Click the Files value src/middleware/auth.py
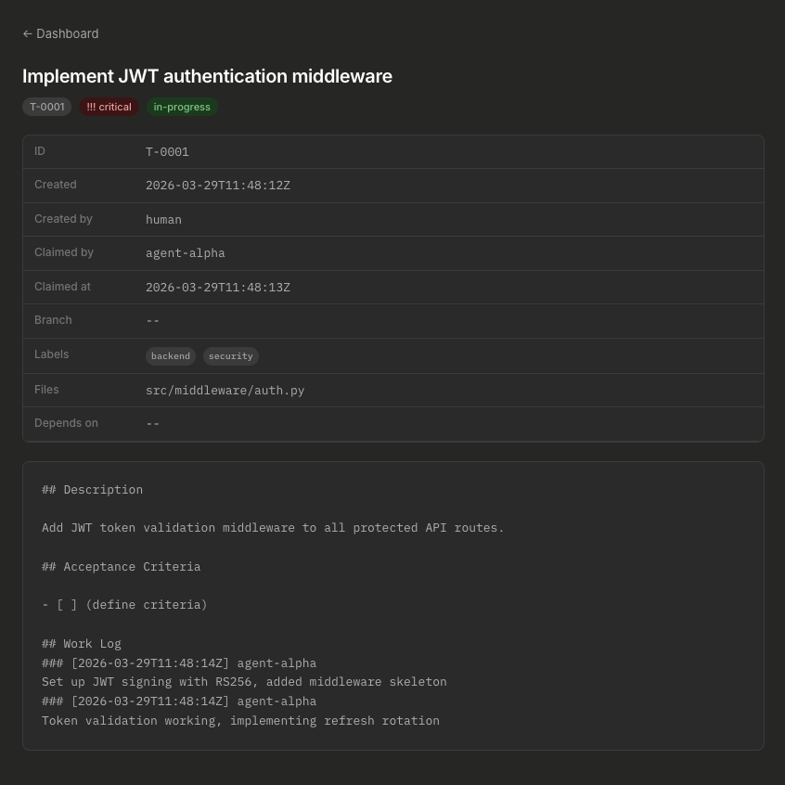This screenshot has width=785, height=785. point(225,390)
